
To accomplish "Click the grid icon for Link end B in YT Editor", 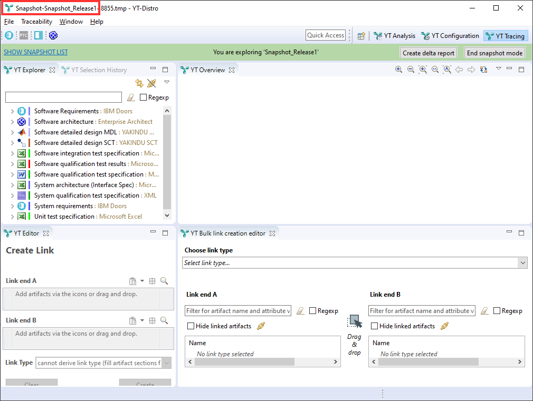I will tap(153, 320).
